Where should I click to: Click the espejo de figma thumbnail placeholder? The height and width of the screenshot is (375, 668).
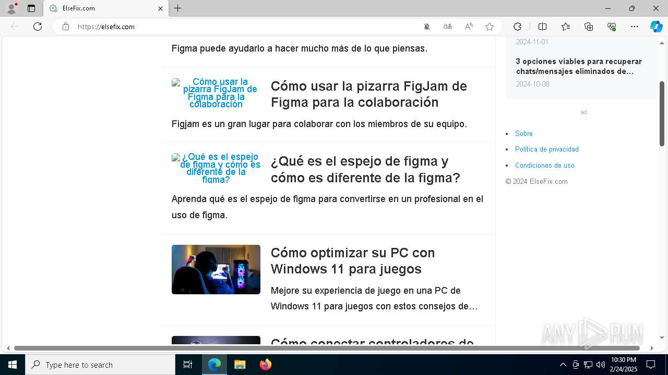[x=216, y=168]
